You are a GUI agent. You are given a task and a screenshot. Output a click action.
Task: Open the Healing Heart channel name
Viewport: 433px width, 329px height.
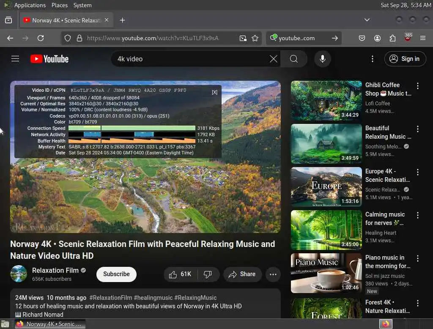[381, 233]
